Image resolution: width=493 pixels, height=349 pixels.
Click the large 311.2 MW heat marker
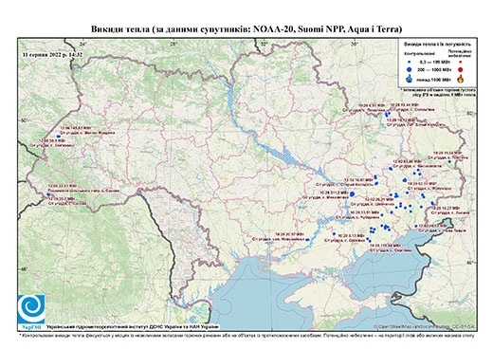pos(353,194)
